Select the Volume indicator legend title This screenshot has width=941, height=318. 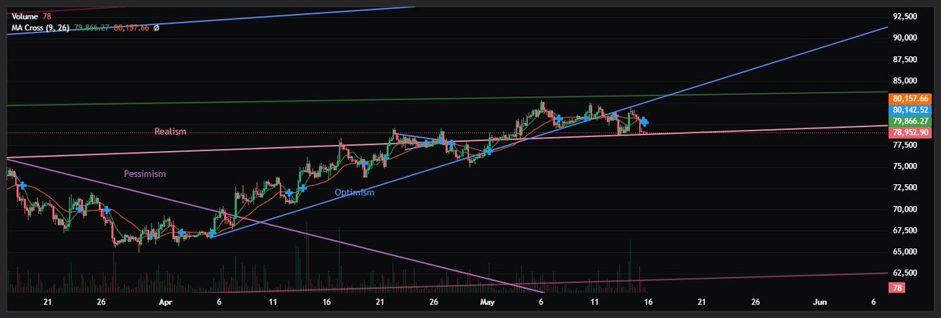tap(26, 15)
